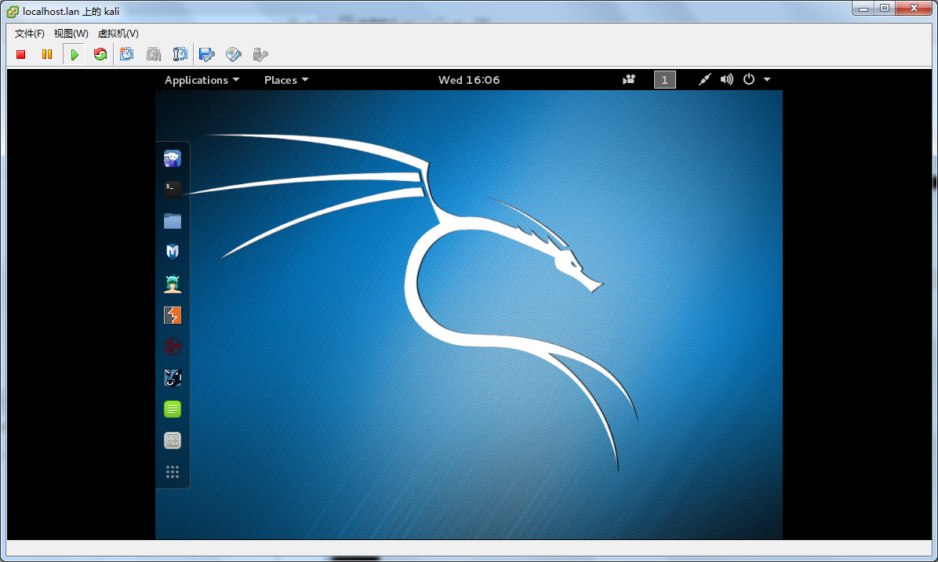Open the Kali Applications menu
This screenshot has width=938, height=562.
(202, 80)
